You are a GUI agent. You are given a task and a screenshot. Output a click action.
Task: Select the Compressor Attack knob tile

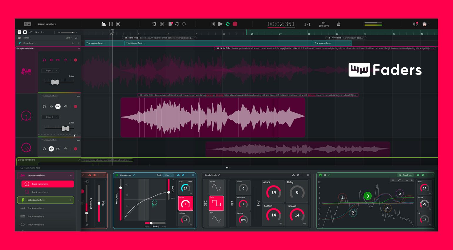coord(186,203)
